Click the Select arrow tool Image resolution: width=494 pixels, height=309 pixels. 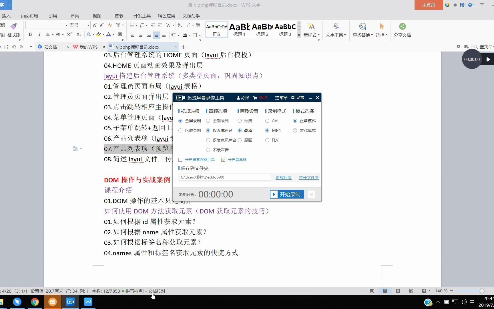click(382, 26)
